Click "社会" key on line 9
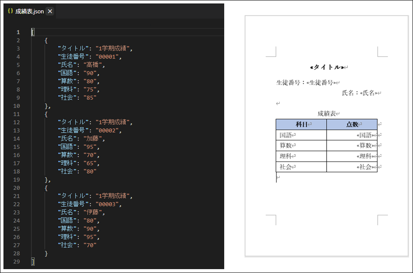Viewport: 413px width, 273px height. [x=67, y=98]
